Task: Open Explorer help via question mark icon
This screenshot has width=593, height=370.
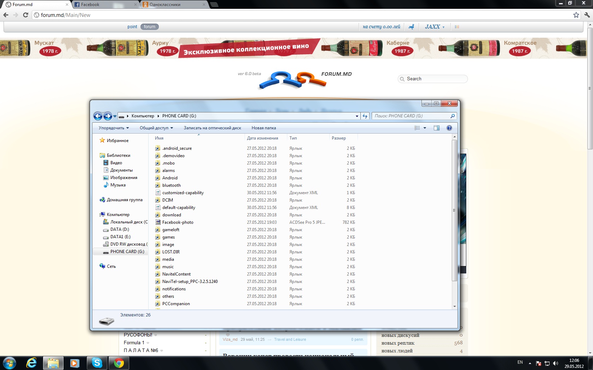Action: [449, 128]
